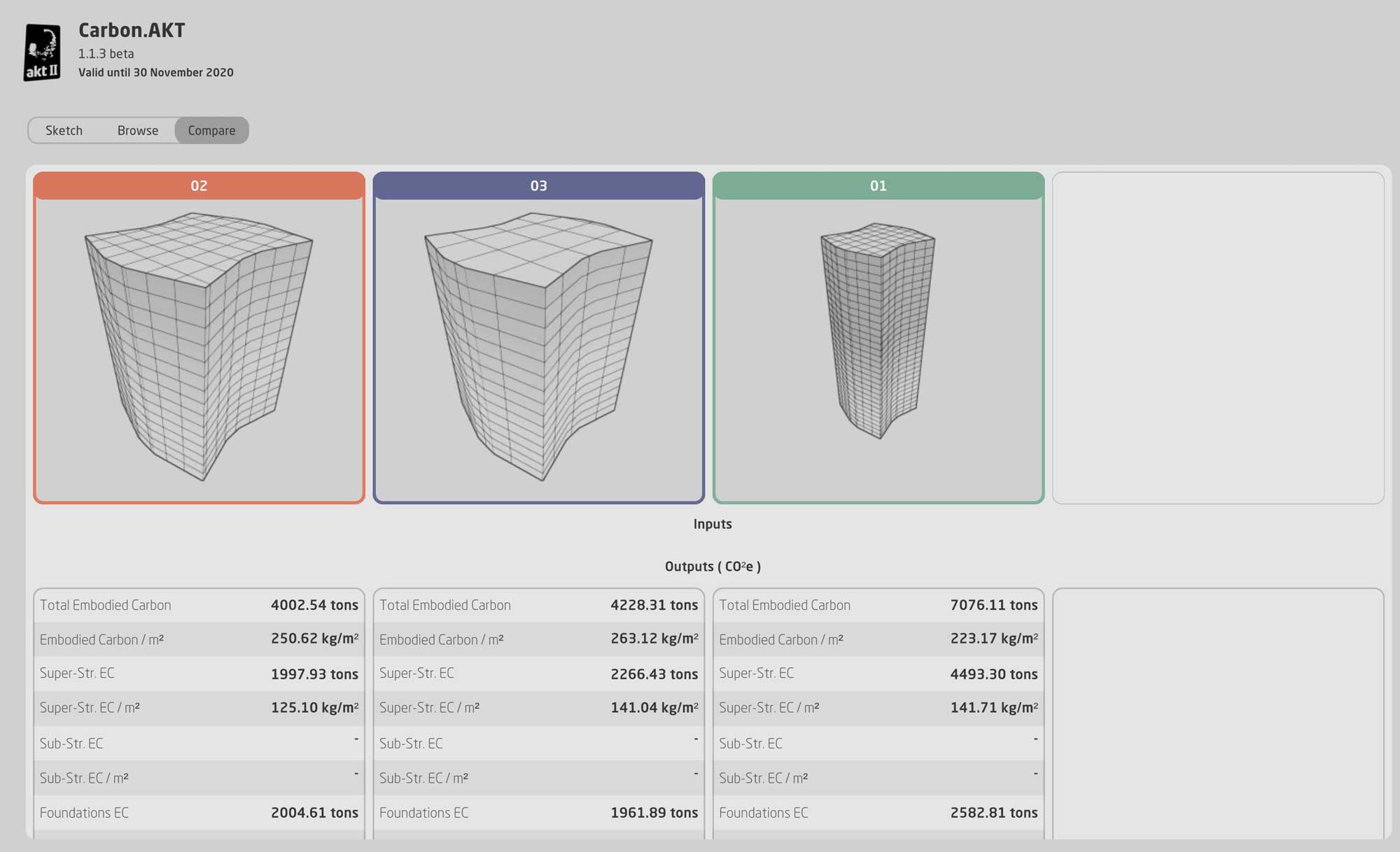Click Total Embodied Carbon label in 02 column

click(x=105, y=606)
